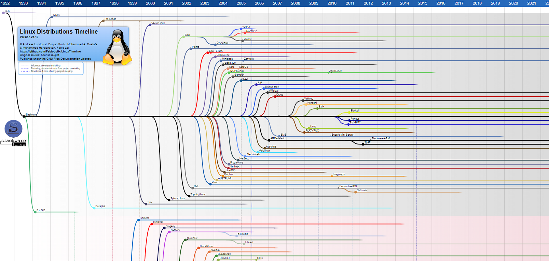Click the SLAMPP label
The width and height of the screenshot is (549, 261).
tap(251, 31)
